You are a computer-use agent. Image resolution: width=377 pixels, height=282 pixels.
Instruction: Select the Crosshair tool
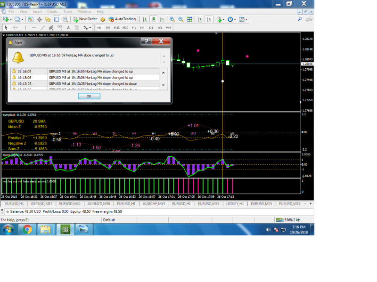click(15, 28)
